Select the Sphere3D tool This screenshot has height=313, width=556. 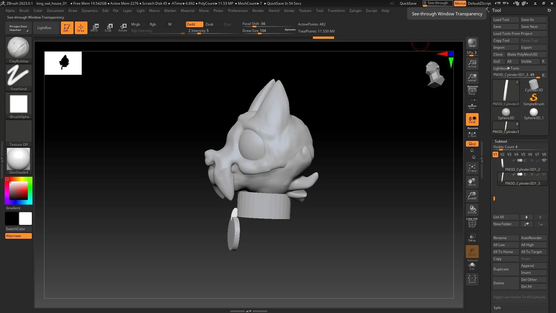click(506, 114)
